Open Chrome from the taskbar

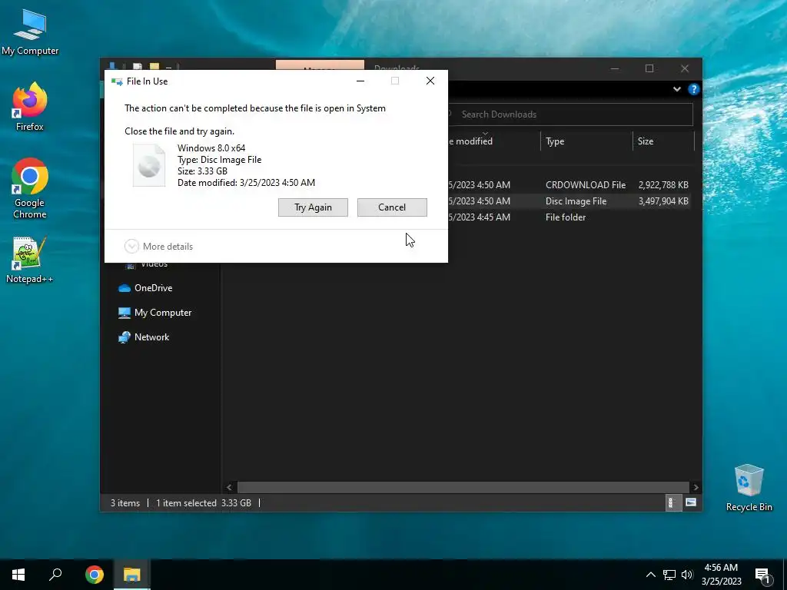coord(95,575)
